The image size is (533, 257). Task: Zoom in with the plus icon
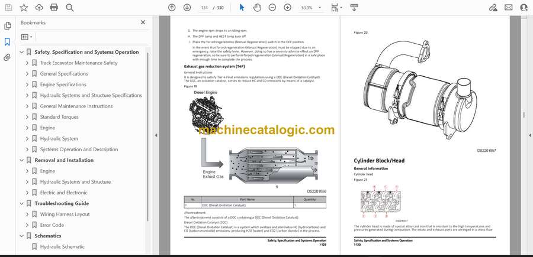(x=288, y=8)
